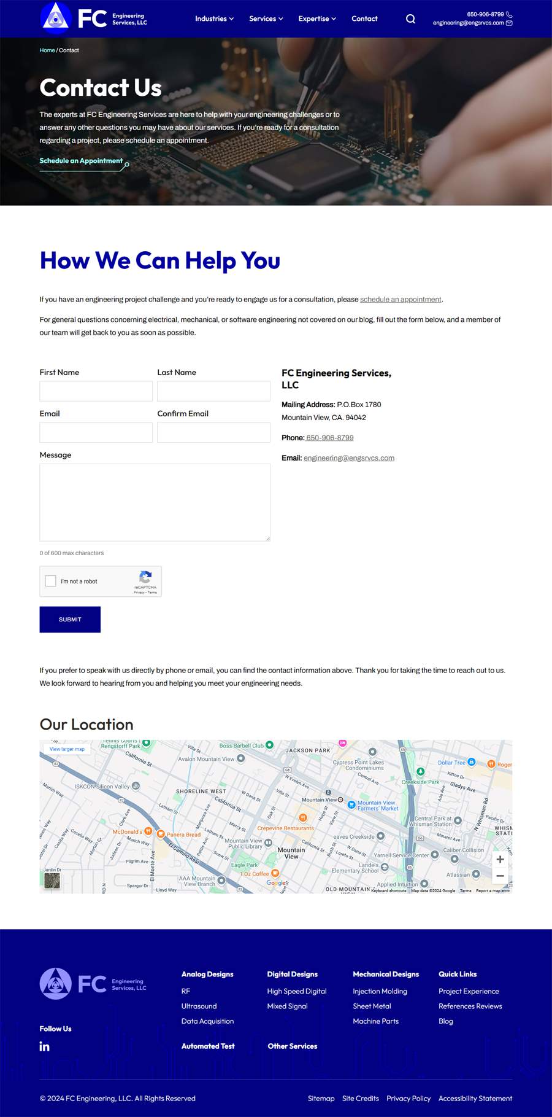Click the footer FC Engineering logo
Viewport: 552px width, 1117px height.
93,984
